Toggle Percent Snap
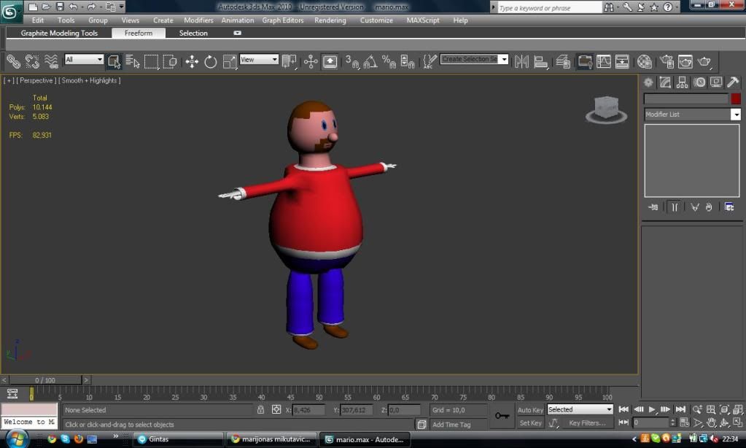Viewport: 746px width, 448px height. click(x=389, y=61)
